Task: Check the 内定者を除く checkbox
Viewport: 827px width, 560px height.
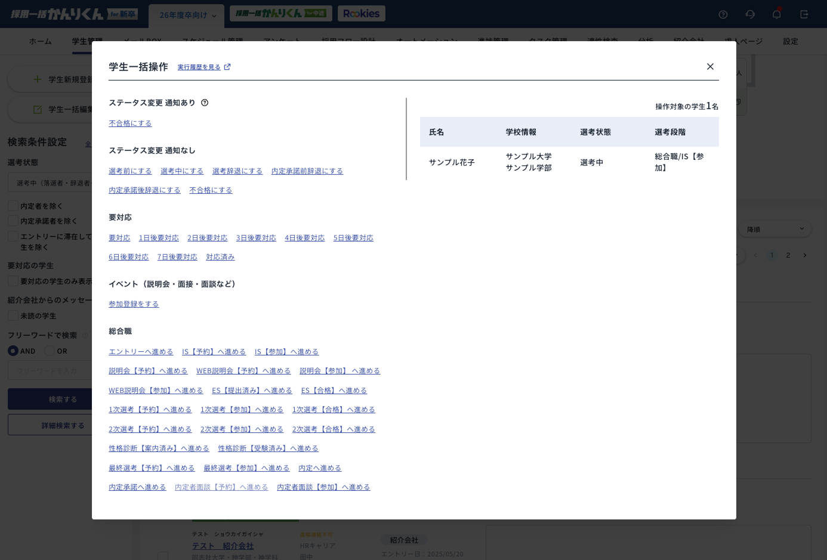Action: 13,206
